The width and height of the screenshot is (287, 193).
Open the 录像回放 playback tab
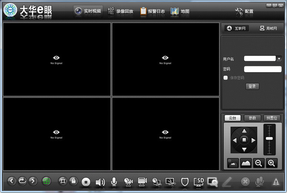[x=120, y=11]
